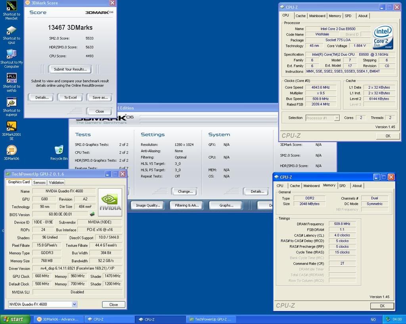Switch to Sensors tab in GPU-Z
This screenshot has width=406, height=324.
tap(39, 182)
